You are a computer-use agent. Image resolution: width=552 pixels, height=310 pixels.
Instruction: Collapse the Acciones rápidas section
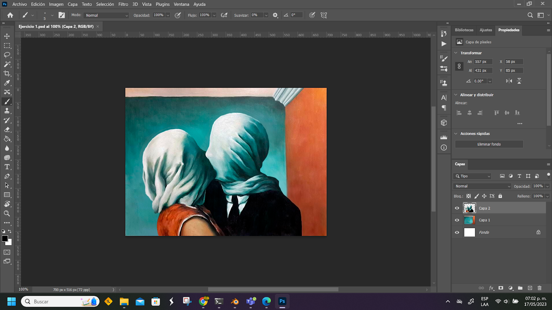(x=456, y=134)
